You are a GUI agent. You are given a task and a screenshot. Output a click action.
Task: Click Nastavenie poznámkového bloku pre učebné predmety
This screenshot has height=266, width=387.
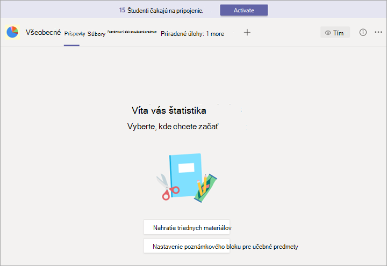(x=187, y=246)
